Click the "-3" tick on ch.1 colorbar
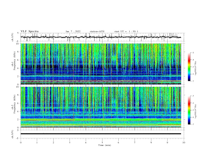This screenshot has height=160, width=207. point(193,53)
